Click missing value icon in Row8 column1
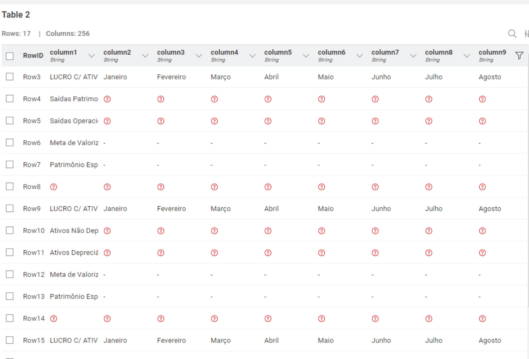 point(54,187)
